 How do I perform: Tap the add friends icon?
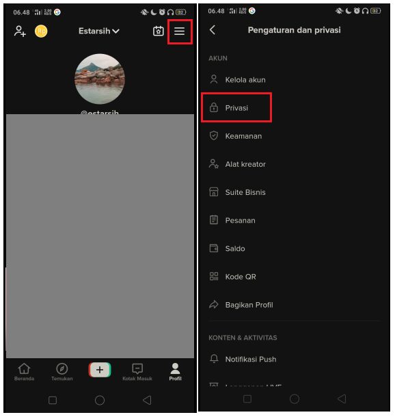20,31
